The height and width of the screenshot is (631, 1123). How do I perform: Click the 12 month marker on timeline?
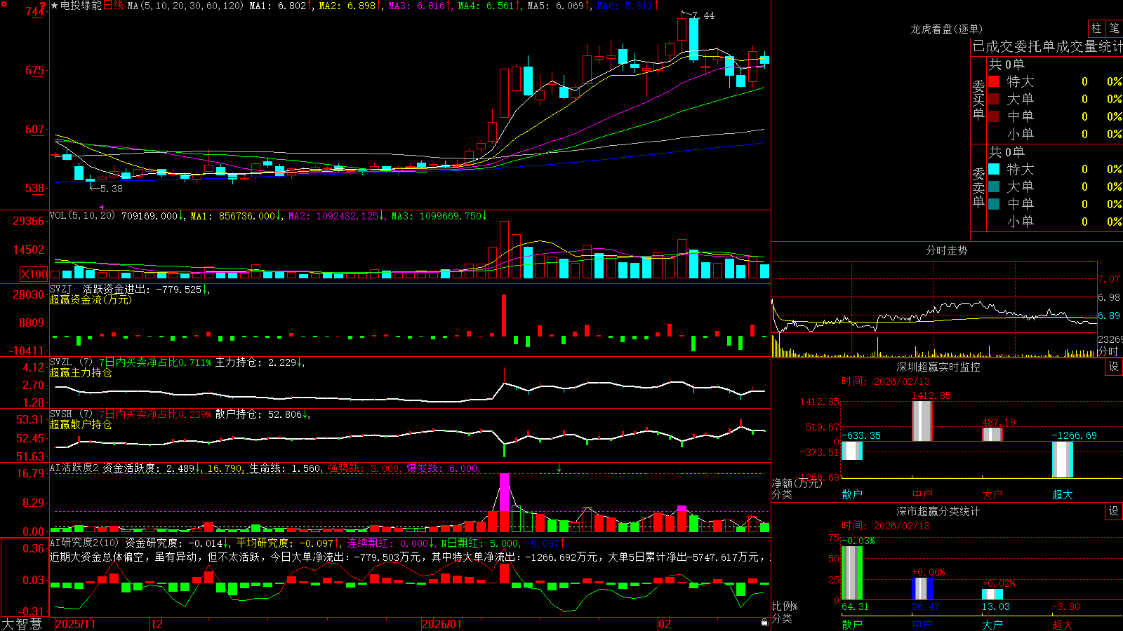click(x=157, y=624)
